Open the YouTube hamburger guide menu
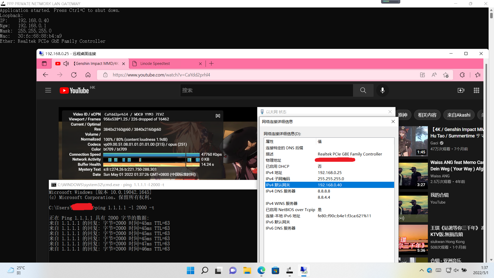Screen dimensions: 494x278 coord(48,90)
